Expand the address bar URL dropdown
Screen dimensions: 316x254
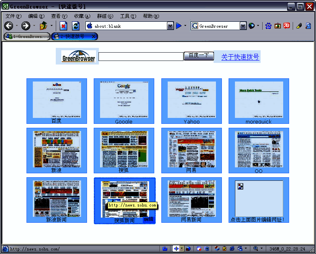[170, 26]
